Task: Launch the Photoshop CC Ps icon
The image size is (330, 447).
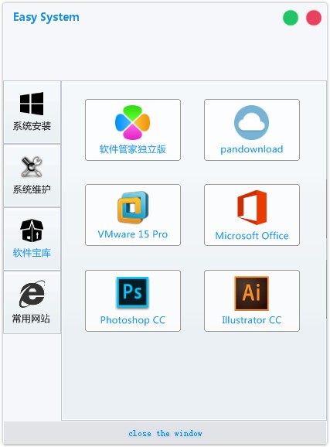Action: (132, 292)
